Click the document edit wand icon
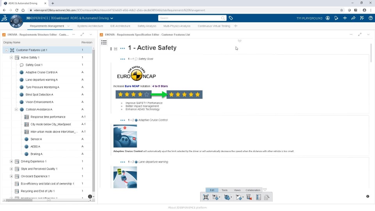375x211 pixels. pyautogui.click(x=267, y=197)
